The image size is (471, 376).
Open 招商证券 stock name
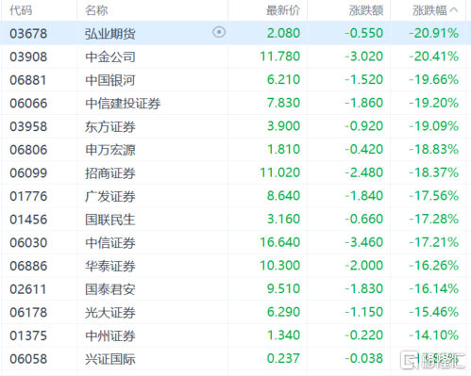point(110,173)
